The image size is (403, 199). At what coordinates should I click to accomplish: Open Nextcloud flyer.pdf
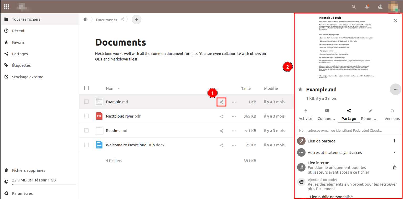[x=123, y=116]
